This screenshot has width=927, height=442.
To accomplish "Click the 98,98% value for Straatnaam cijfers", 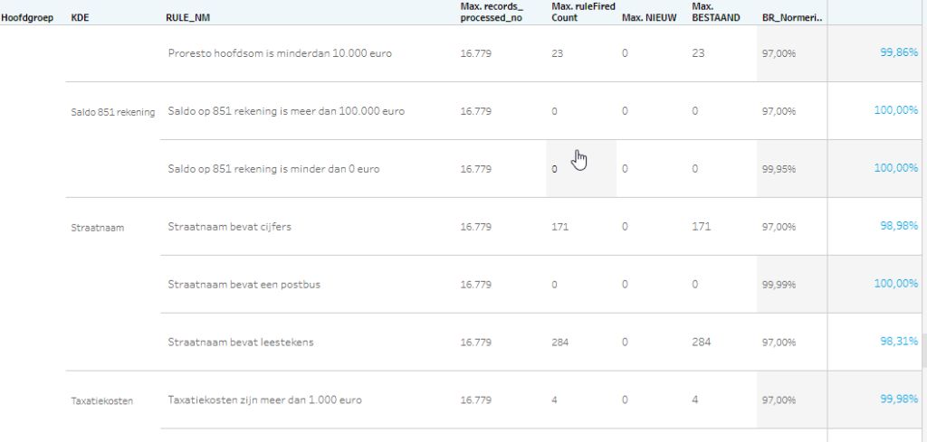I will coord(899,226).
